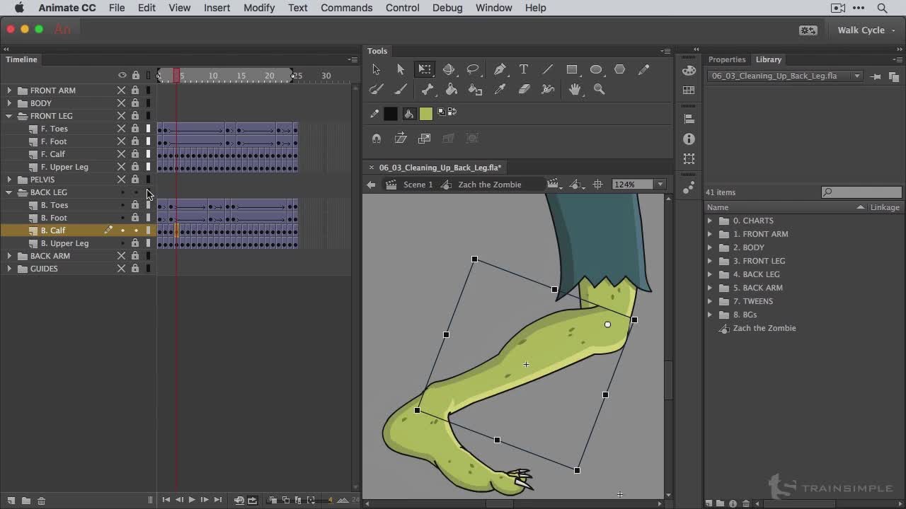
Task: Open the Transform panel icon
Action: point(689,159)
